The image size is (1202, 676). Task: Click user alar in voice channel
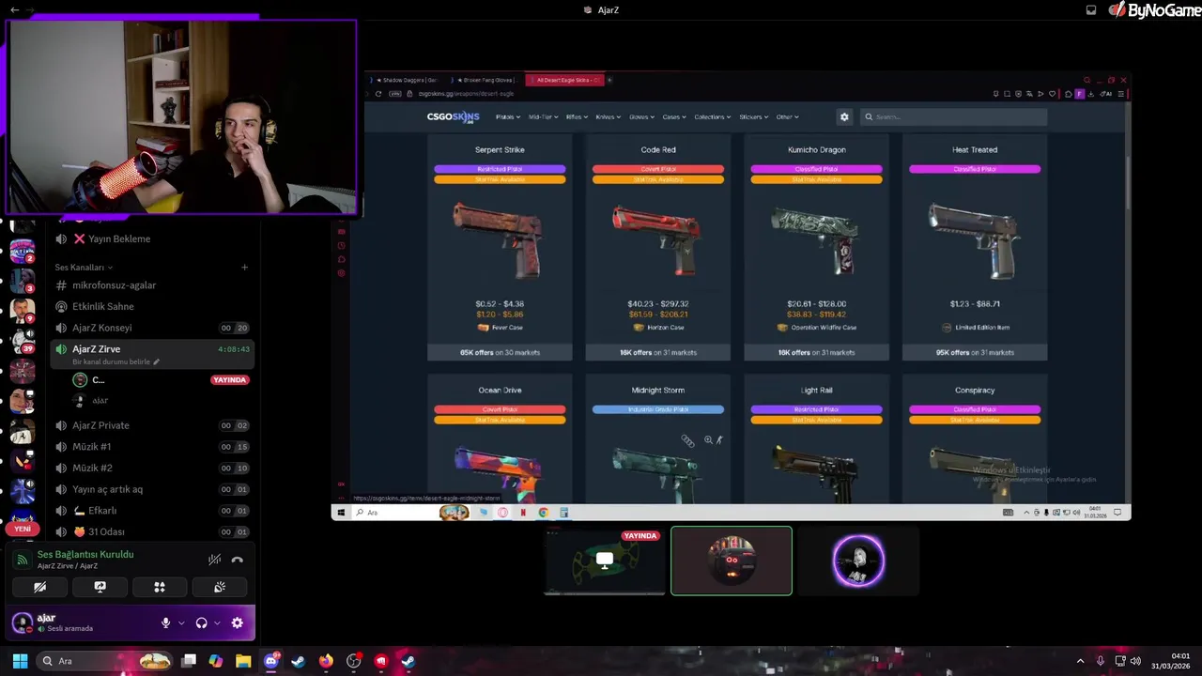tap(160, 400)
